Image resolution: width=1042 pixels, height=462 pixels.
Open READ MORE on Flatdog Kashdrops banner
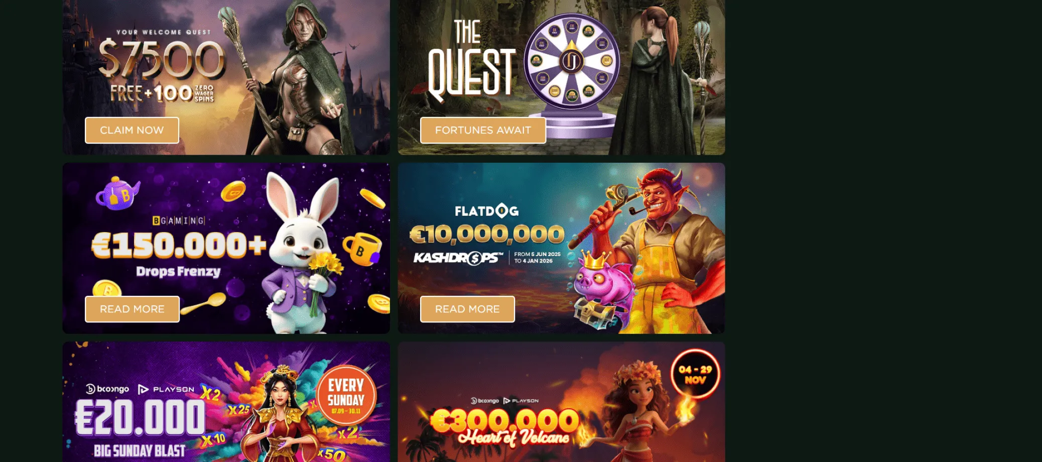(467, 309)
